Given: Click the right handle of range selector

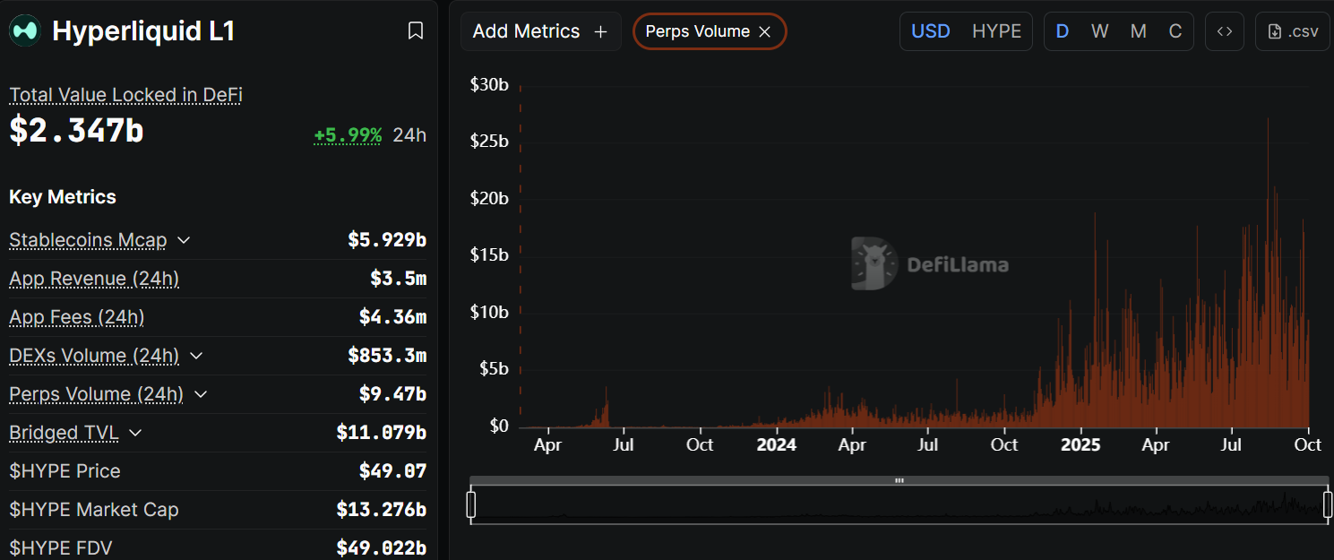Looking at the screenshot, I should (x=1328, y=504).
